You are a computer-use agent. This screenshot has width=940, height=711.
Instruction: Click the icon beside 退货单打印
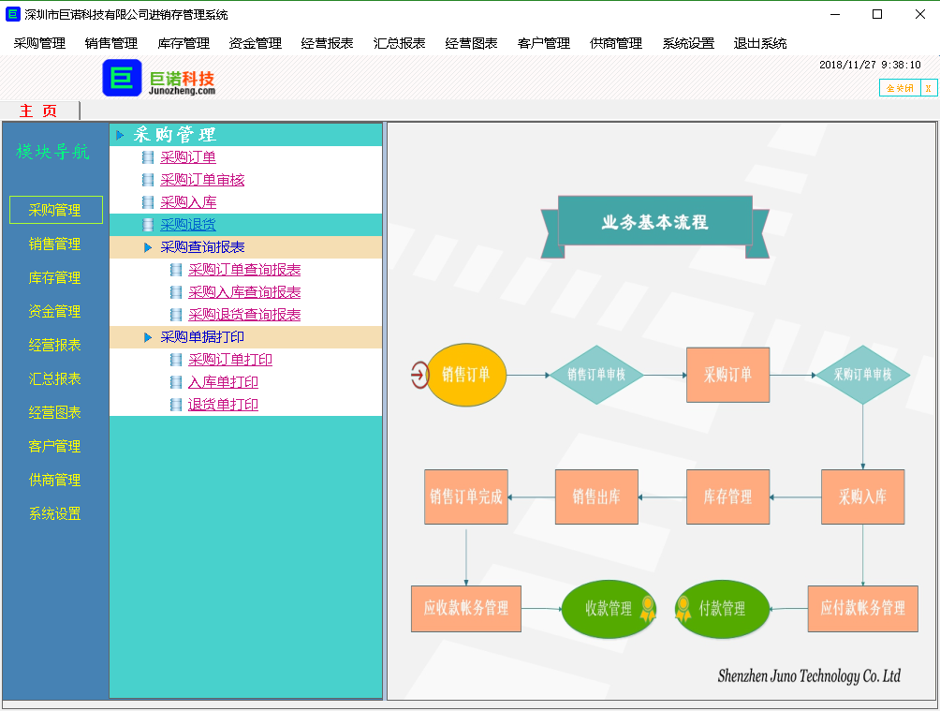pos(176,405)
